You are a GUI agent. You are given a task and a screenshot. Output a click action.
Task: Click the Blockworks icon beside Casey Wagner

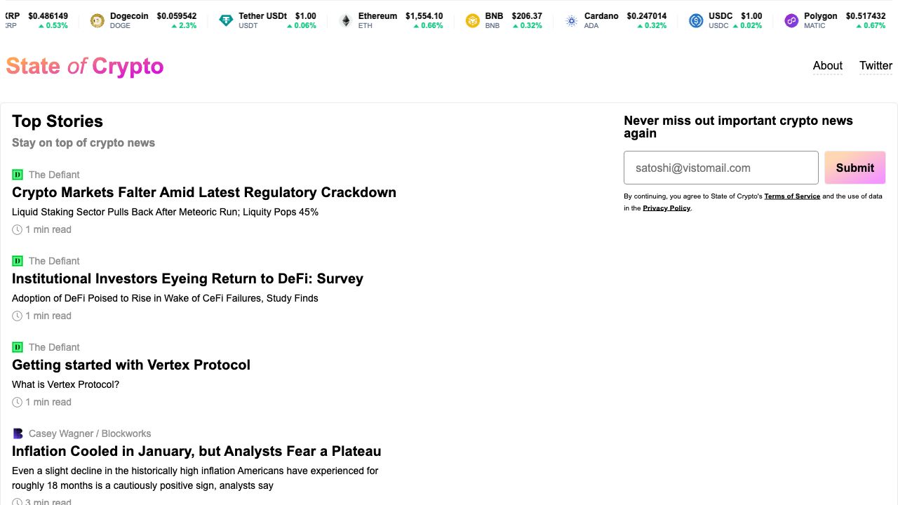click(x=18, y=433)
